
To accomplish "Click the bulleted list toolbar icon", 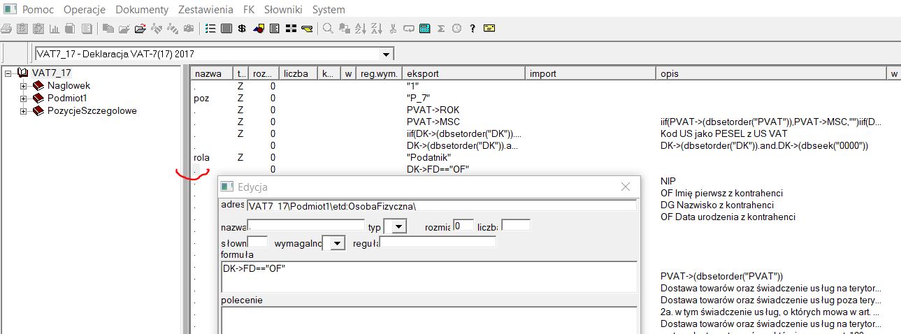I will pos(210,29).
